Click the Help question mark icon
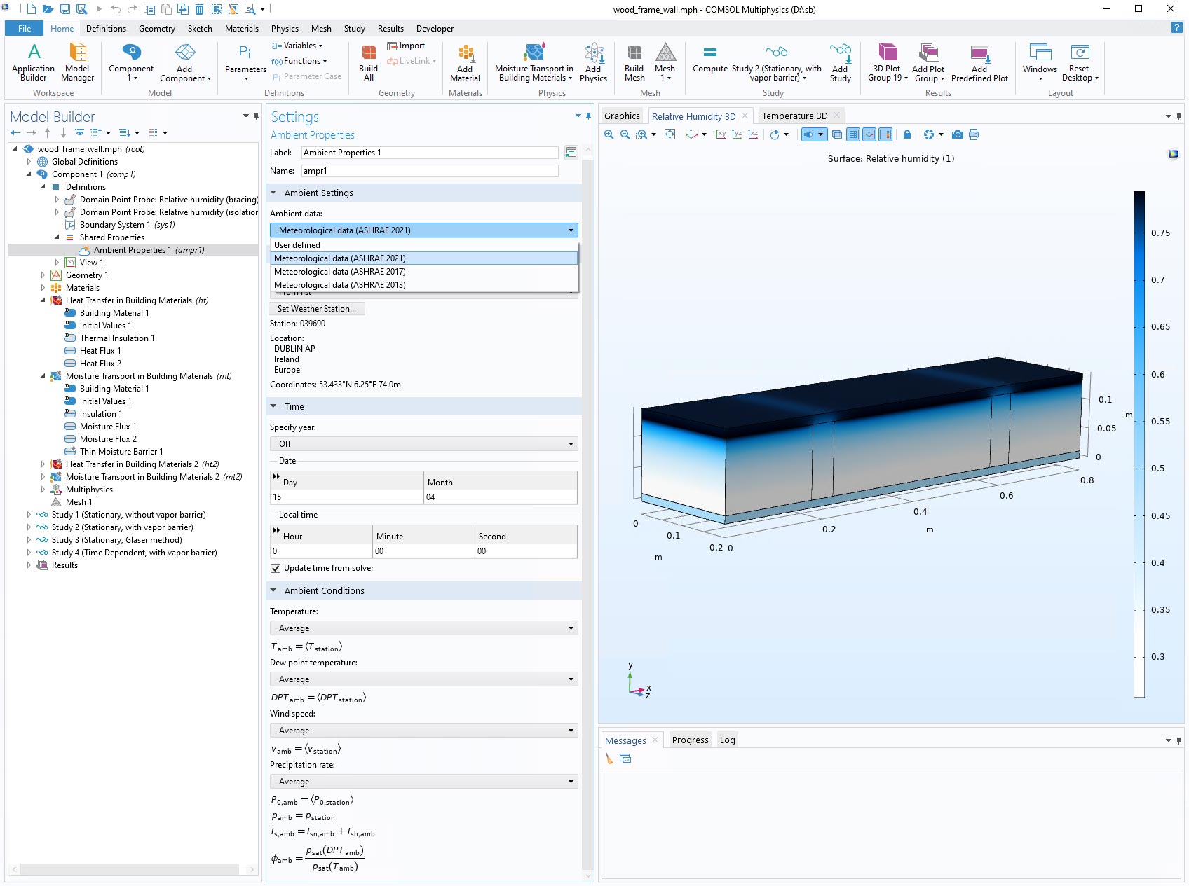 [x=1176, y=27]
